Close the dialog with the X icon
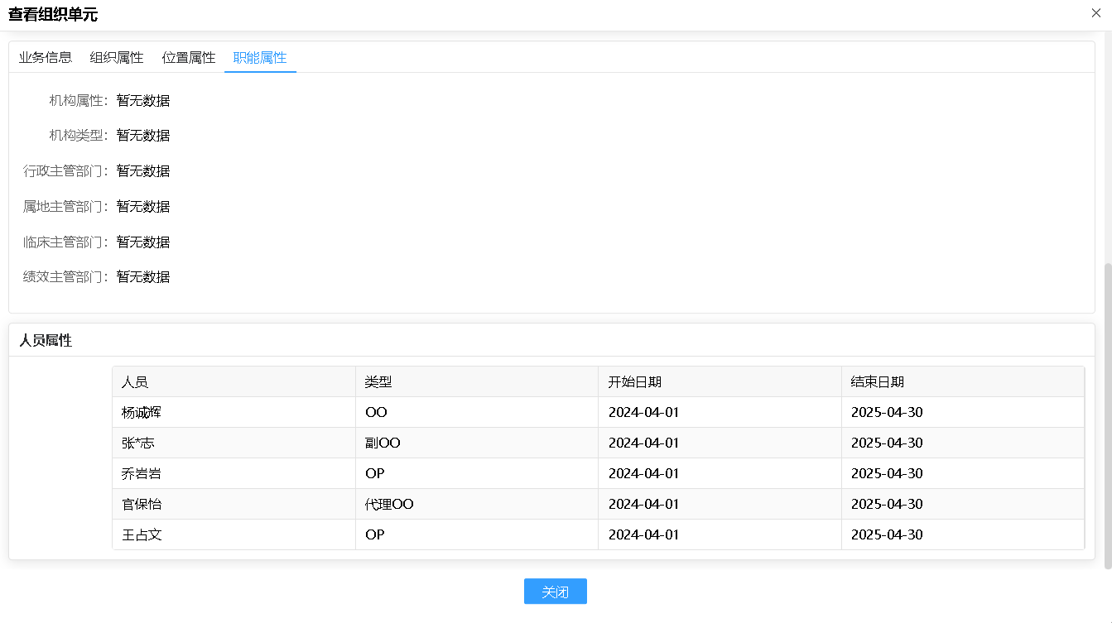The width and height of the screenshot is (1112, 623). coord(1096,12)
